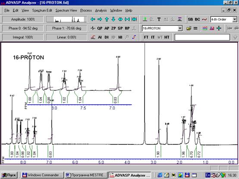The image size is (239, 179).
Task: Click the QP phase correction button
Action: coord(100,28)
